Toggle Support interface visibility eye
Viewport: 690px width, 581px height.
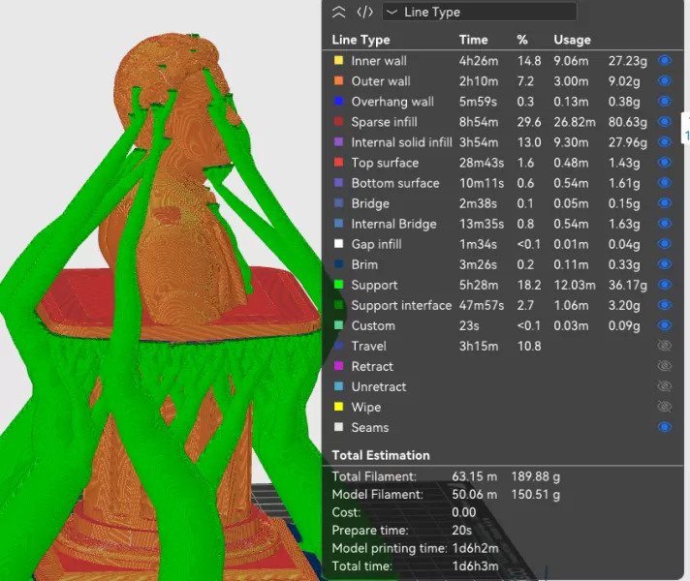pos(665,305)
